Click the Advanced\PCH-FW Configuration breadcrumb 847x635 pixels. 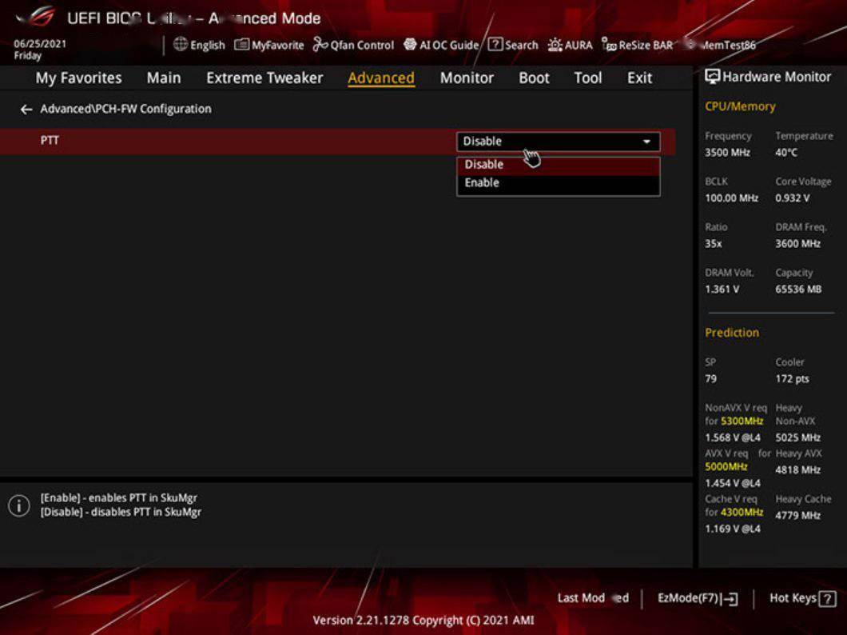click(126, 110)
